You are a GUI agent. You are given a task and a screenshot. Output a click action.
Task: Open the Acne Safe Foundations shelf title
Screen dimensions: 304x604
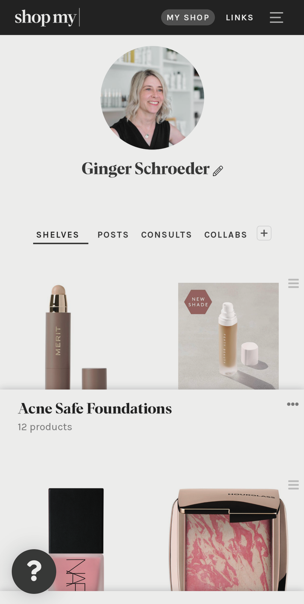[95, 408]
